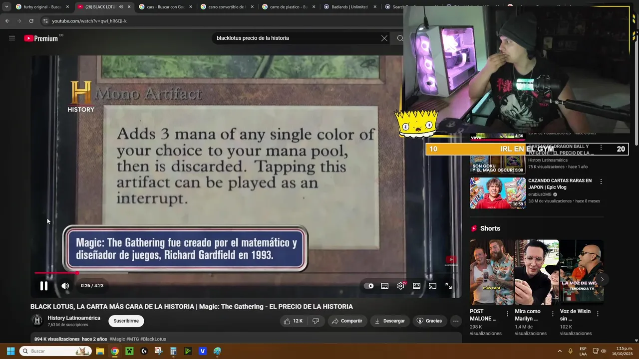Open more actions menu below the video

(x=456, y=321)
